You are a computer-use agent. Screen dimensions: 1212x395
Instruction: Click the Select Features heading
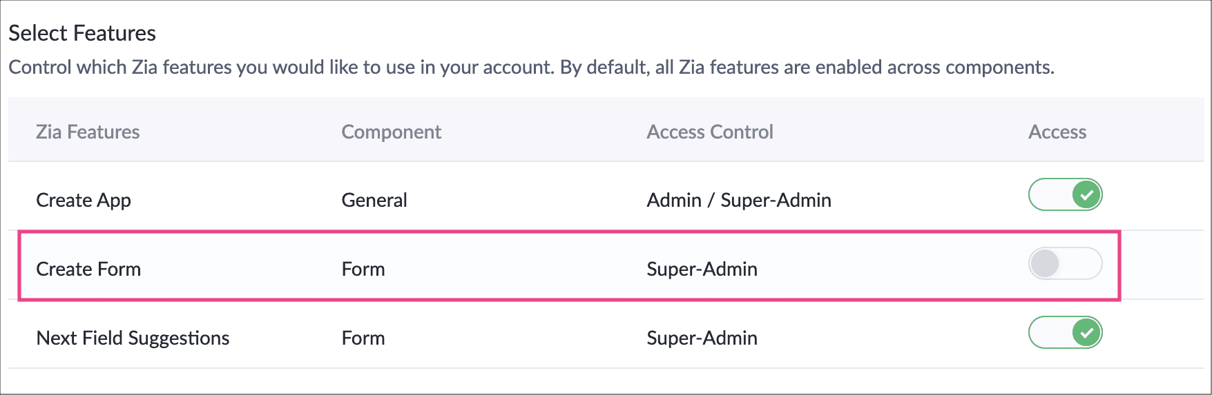[82, 33]
